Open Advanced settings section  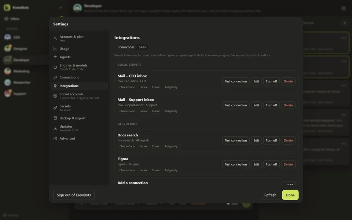pyautogui.click(x=79, y=139)
